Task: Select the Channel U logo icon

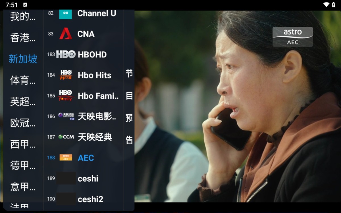Action: click(65, 14)
